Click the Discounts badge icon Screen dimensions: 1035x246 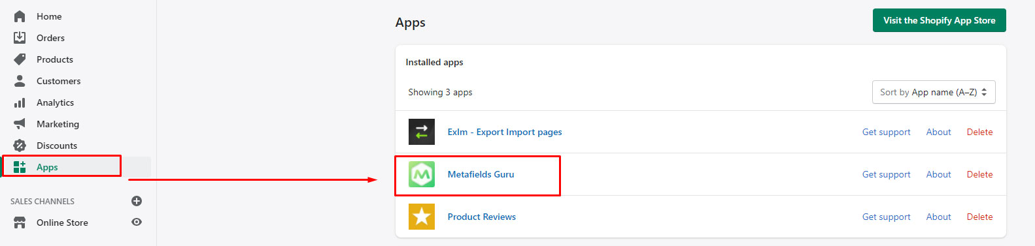pyautogui.click(x=20, y=146)
